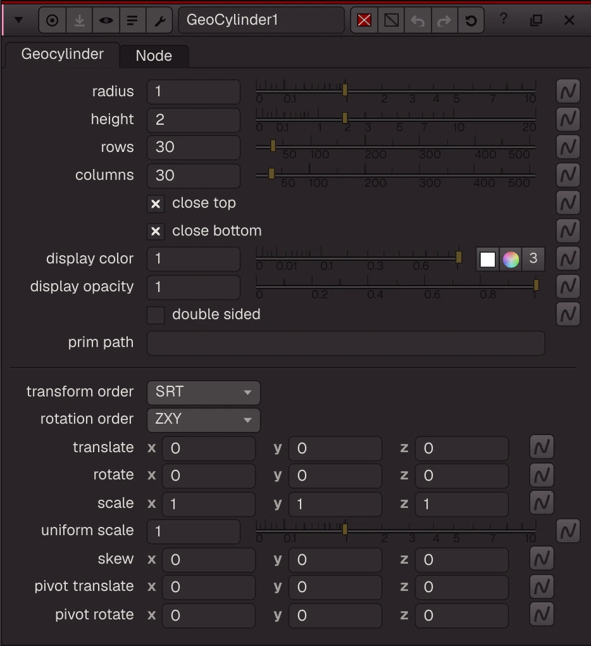Click the white display color swatch

click(488, 260)
